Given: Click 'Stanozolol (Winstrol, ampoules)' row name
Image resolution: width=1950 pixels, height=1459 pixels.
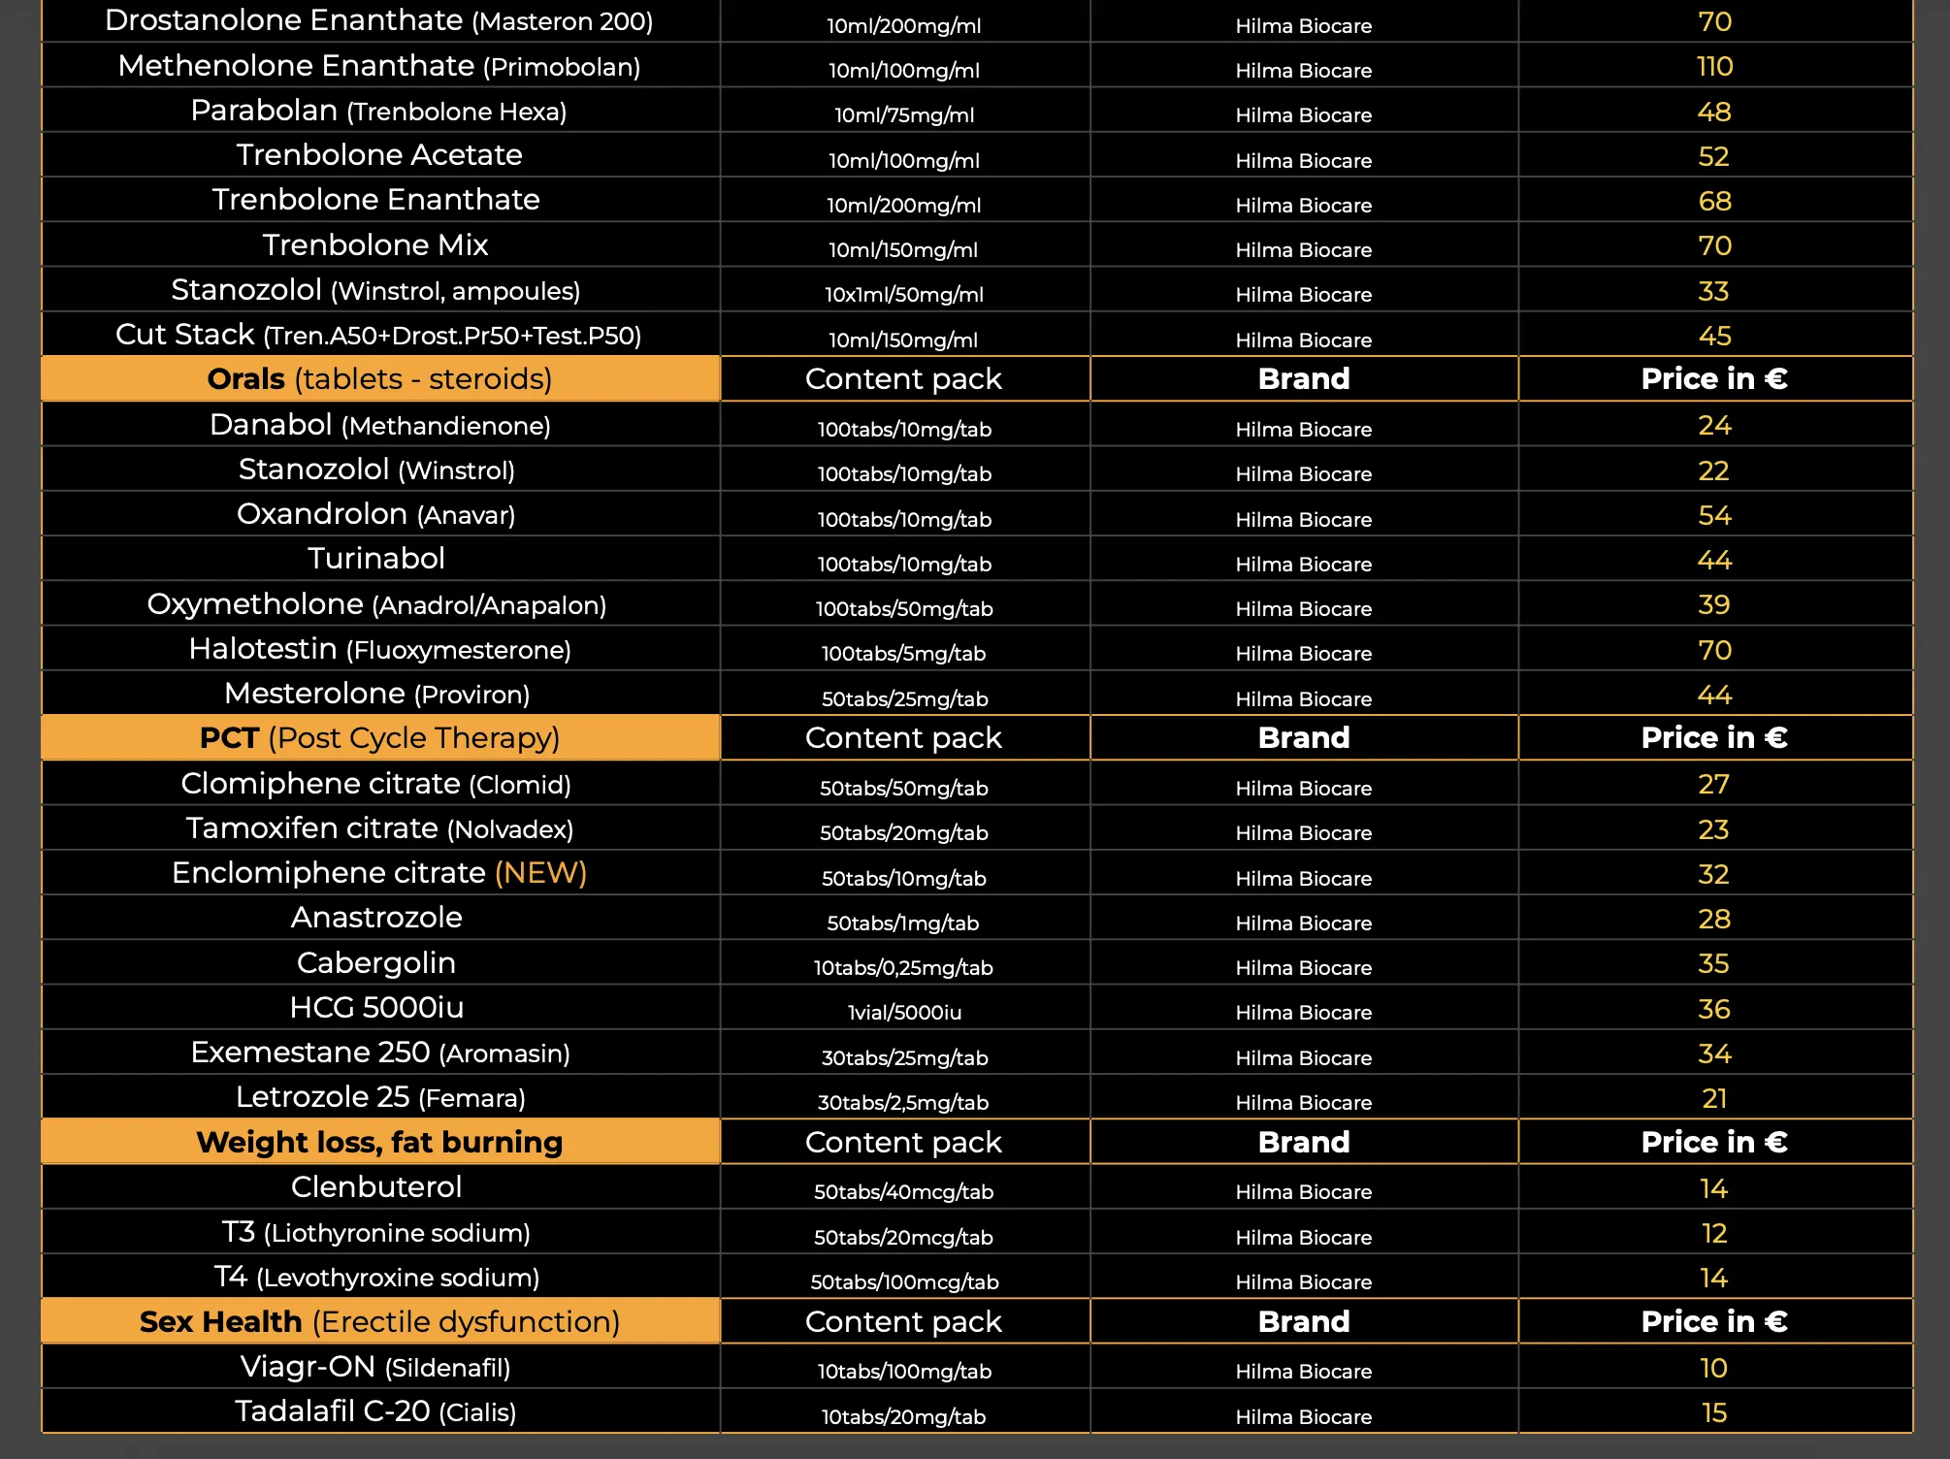Looking at the screenshot, I should [x=376, y=290].
